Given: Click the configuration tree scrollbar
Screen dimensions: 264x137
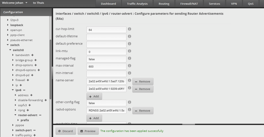Looking at the screenshot, I should 50,66.
